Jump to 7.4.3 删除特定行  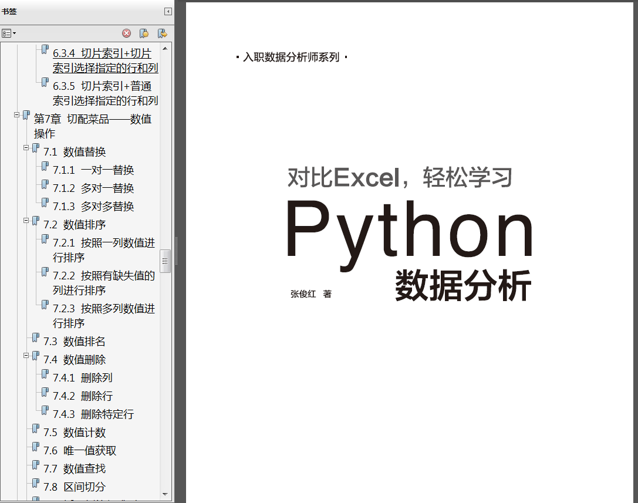tap(93, 414)
